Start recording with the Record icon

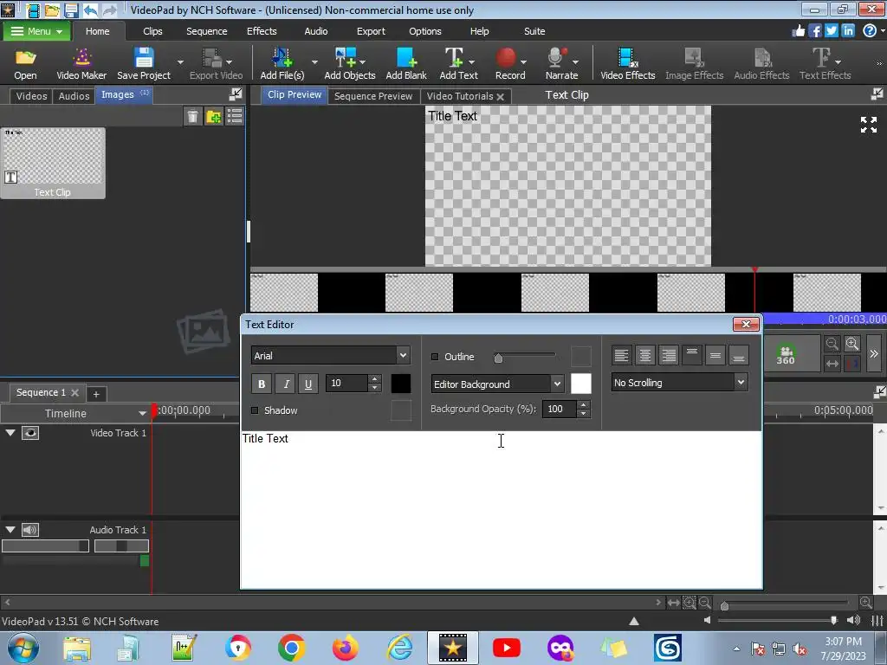pos(509,63)
